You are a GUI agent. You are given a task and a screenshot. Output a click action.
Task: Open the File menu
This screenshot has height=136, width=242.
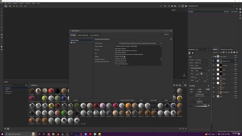click(2, 3)
